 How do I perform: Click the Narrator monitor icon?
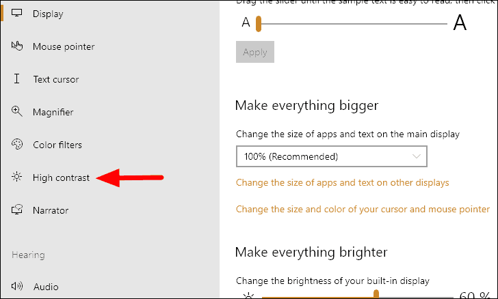point(17,210)
